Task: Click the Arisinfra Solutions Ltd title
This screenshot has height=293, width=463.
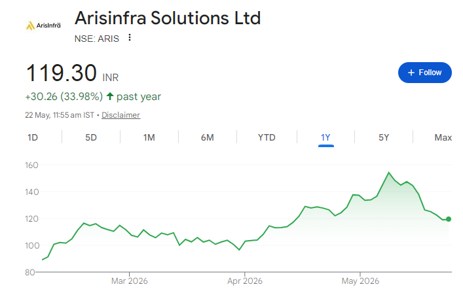Action: (168, 18)
